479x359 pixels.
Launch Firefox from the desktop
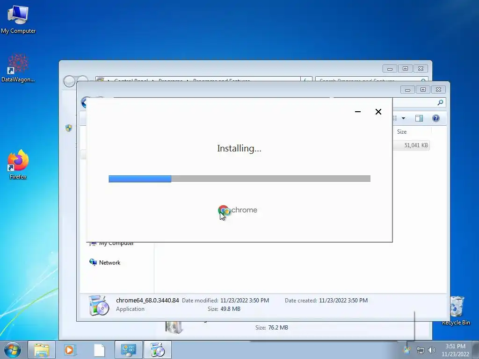[x=18, y=164]
